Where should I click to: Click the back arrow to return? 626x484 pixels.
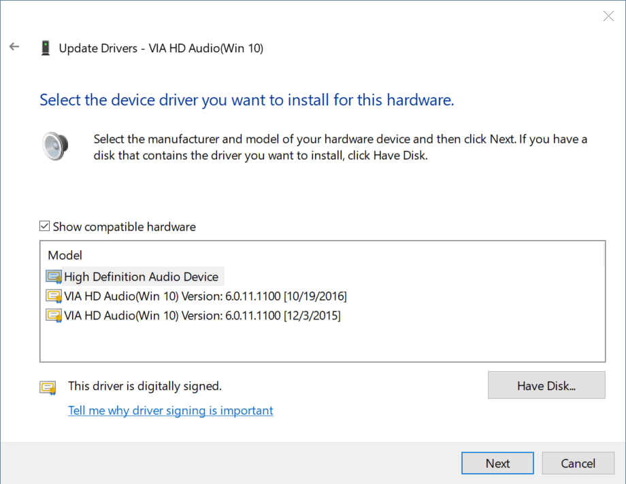tap(14, 46)
